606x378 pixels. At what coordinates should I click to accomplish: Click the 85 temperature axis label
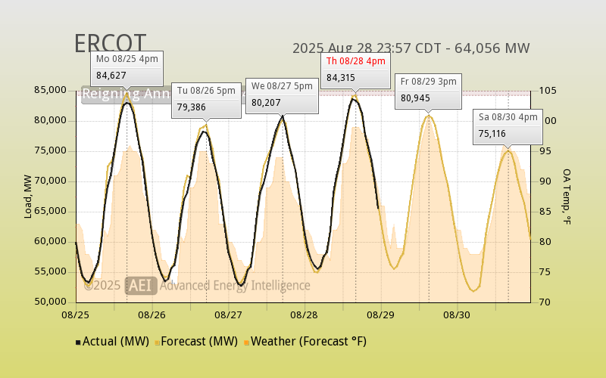tap(545, 212)
